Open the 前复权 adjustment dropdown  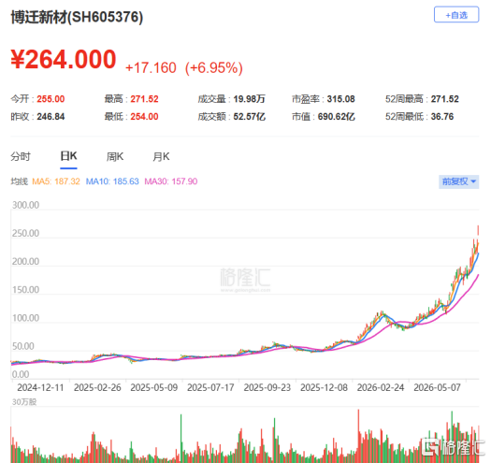pyautogui.click(x=459, y=181)
